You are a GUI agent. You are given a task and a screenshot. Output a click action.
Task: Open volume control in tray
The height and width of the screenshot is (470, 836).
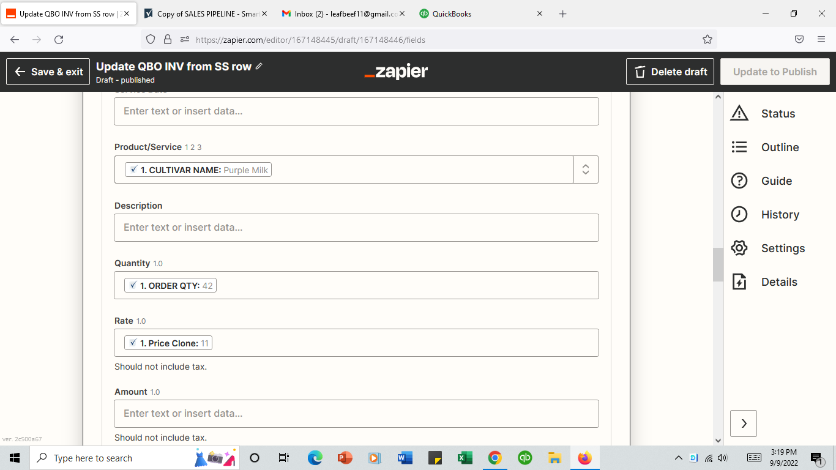[x=723, y=458]
